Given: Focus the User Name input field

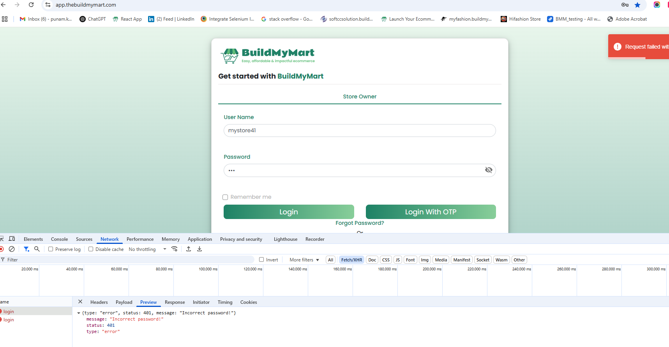Looking at the screenshot, I should (x=360, y=130).
